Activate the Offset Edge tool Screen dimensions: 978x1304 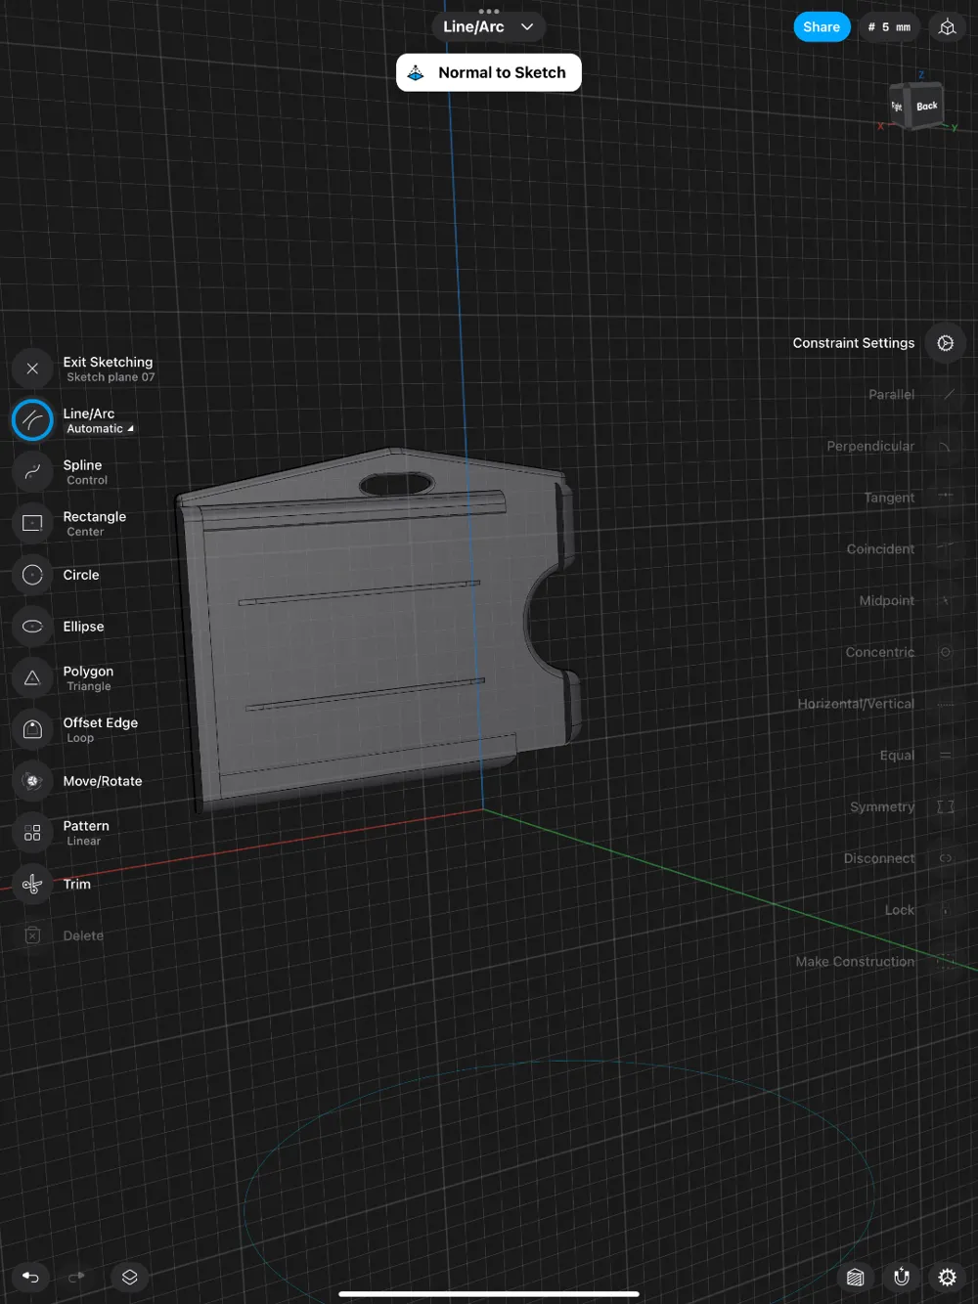(x=32, y=729)
